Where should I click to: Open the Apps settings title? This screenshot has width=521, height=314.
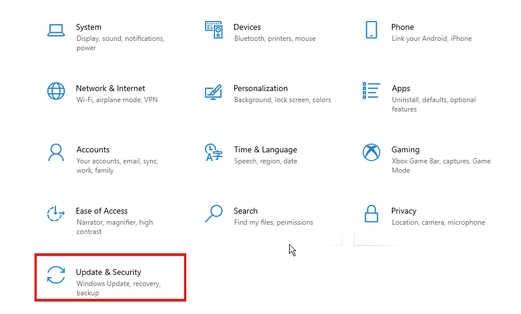[401, 88]
